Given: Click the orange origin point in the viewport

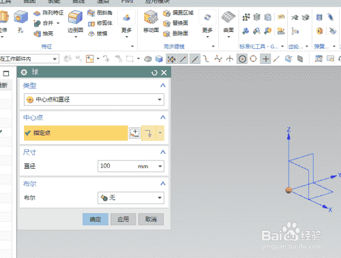Looking at the screenshot, I should 288,190.
